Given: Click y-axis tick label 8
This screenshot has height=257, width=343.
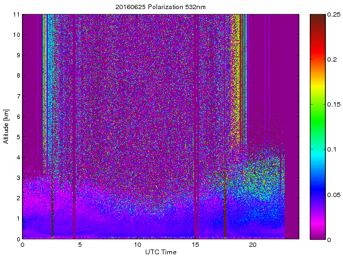Looking at the screenshot, I should pos(18,75).
